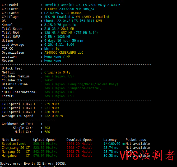Click the Netflix result Originals Only
The width and height of the screenshot is (177, 167).
click(57, 72)
